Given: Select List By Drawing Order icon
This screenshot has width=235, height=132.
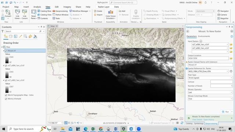Looking at the screenshot, I should [x=6, y=36].
